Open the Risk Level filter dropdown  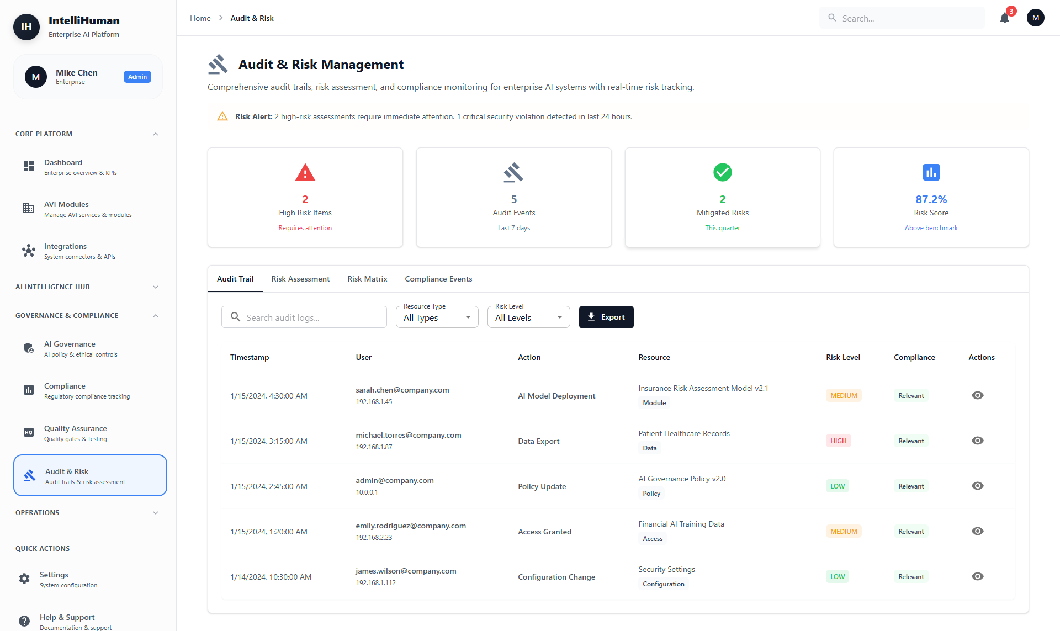pos(528,317)
